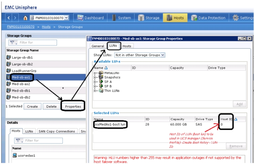This screenshot has height=164, width=254.
Task: Go forward with the right navigation arrow
Action: click(15, 18)
